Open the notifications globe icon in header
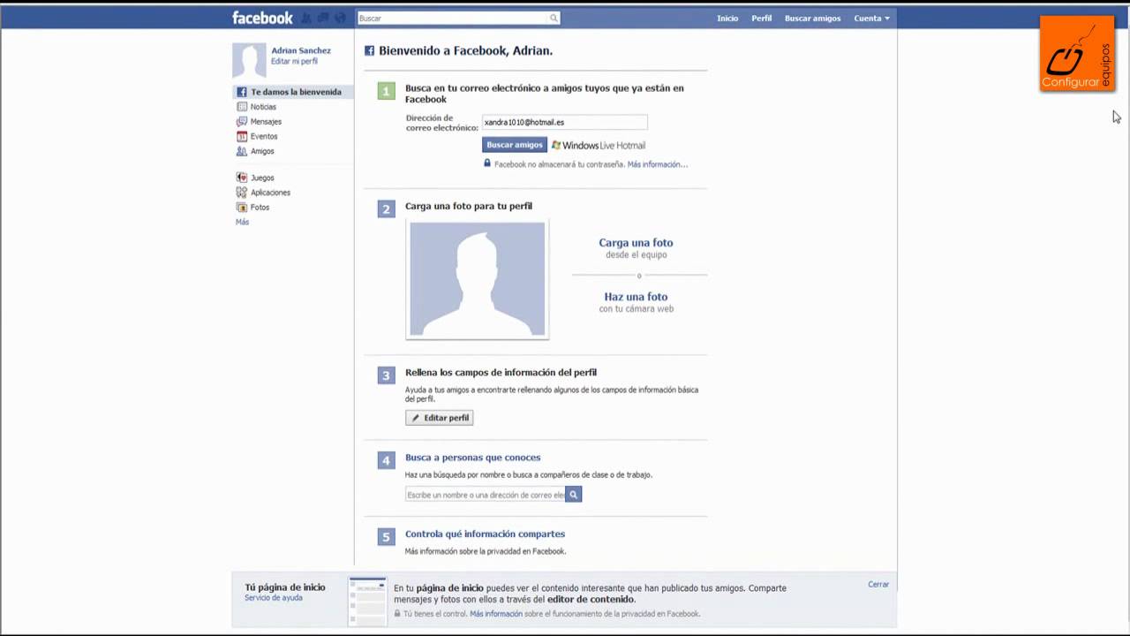This screenshot has width=1130, height=636. click(340, 18)
